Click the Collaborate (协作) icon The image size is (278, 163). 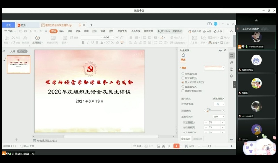pos(207,31)
